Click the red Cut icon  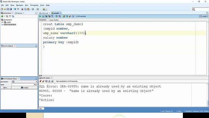click(22, 9)
